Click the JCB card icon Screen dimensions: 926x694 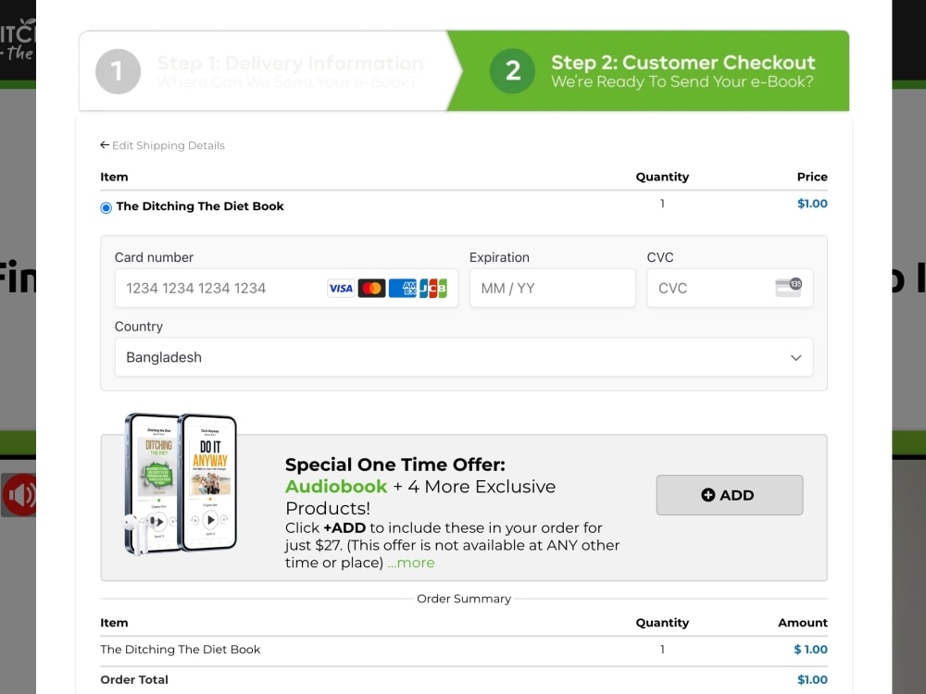coord(433,289)
